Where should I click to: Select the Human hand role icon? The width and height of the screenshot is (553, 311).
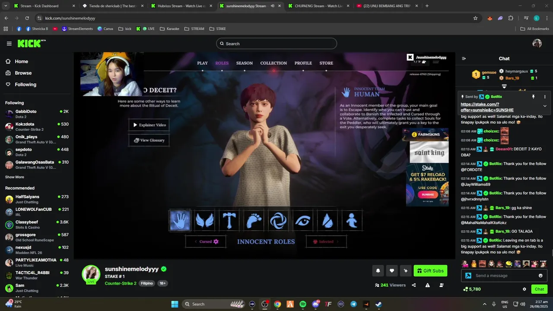click(x=180, y=220)
